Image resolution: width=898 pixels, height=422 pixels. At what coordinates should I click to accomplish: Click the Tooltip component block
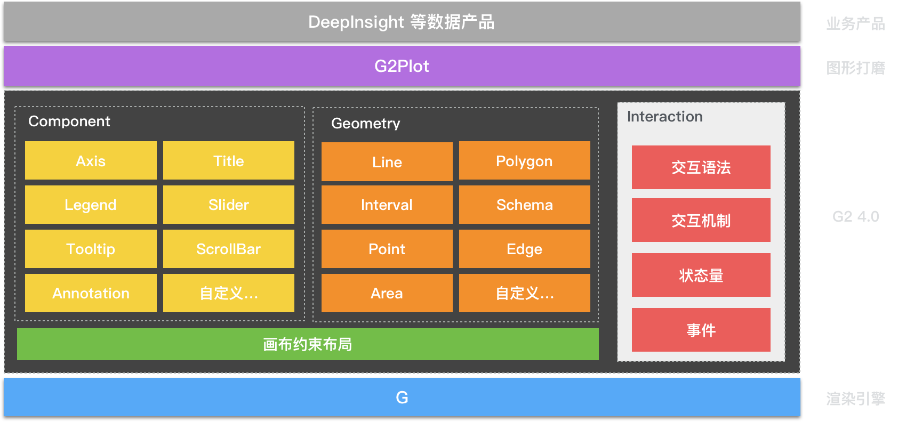click(x=91, y=249)
